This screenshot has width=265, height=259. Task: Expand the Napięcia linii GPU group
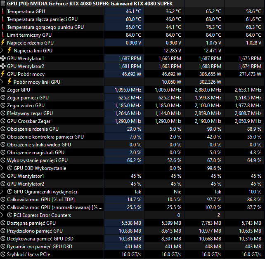2,50
